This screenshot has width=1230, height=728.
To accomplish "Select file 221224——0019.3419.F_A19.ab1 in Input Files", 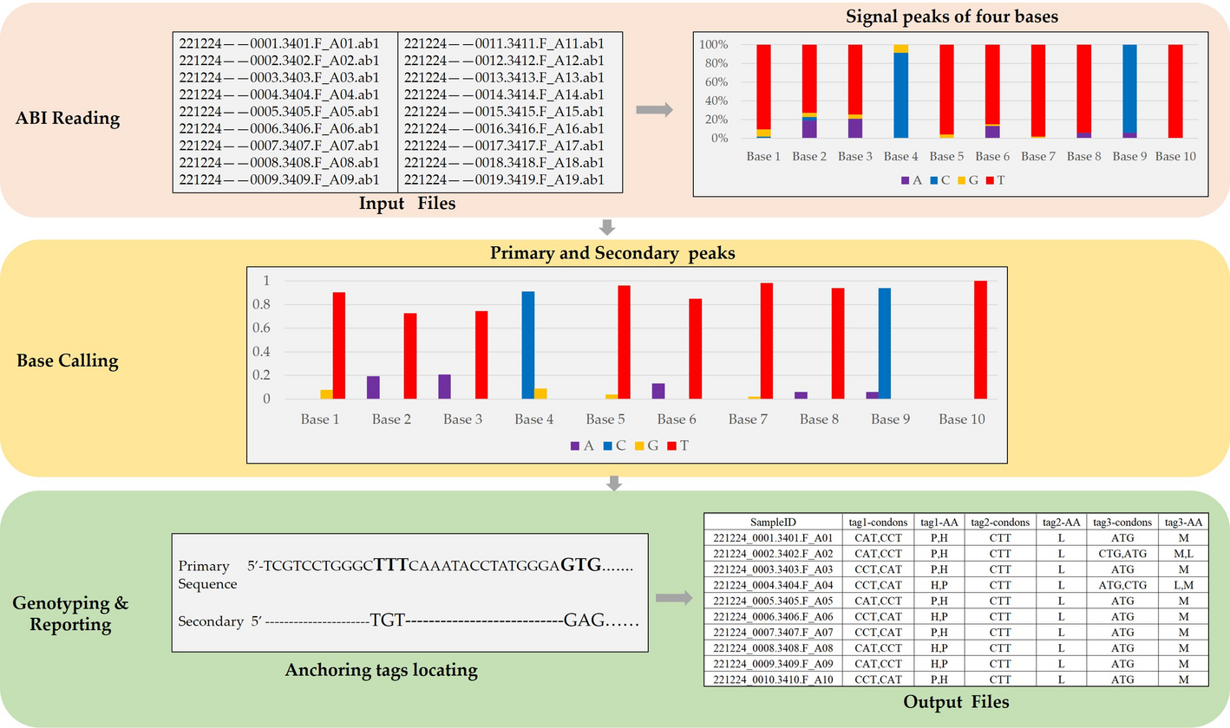I will [504, 180].
